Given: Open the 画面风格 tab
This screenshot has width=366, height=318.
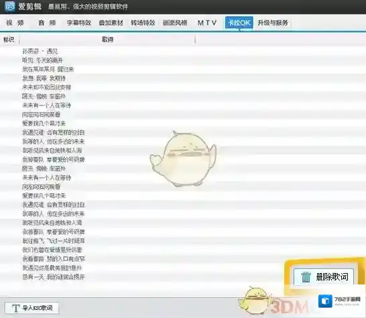Looking at the screenshot, I should 175,23.
